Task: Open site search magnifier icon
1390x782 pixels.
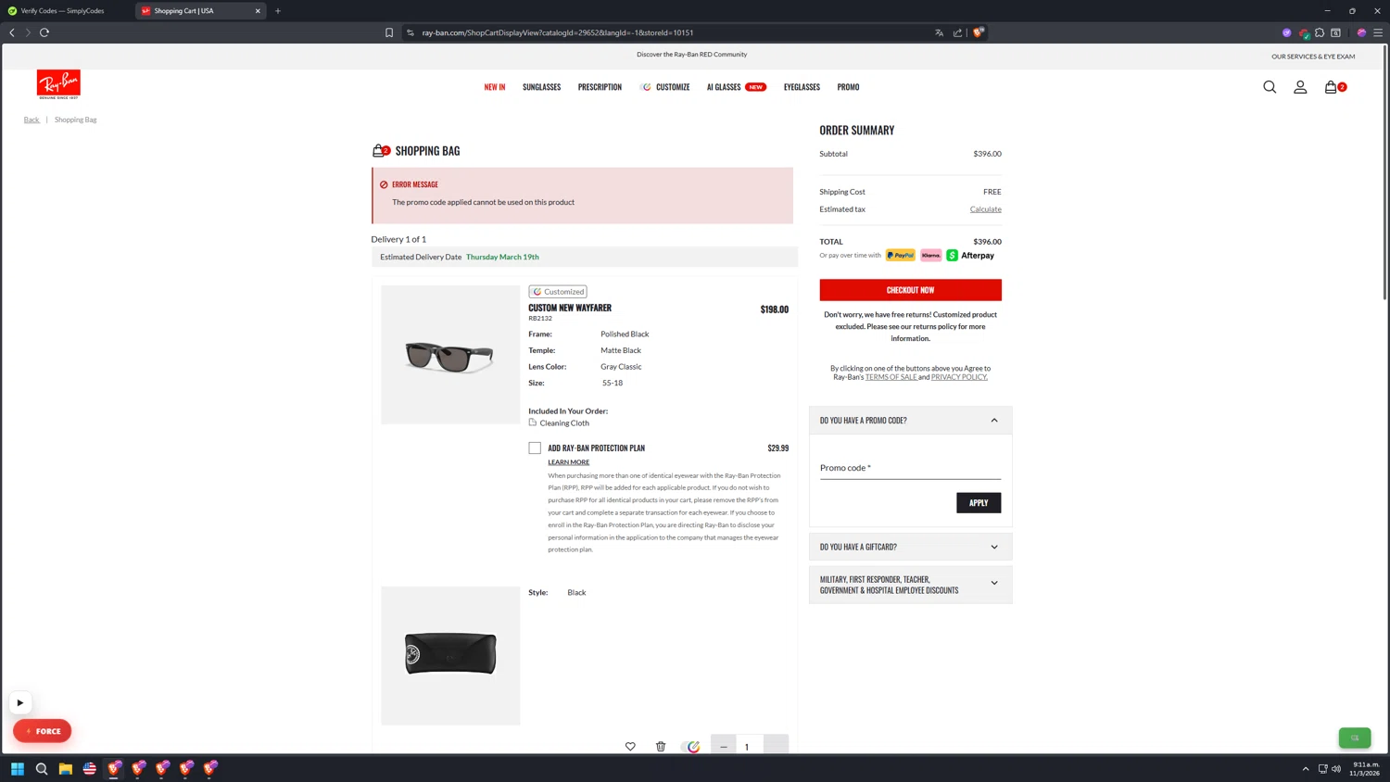Action: pos(1270,87)
